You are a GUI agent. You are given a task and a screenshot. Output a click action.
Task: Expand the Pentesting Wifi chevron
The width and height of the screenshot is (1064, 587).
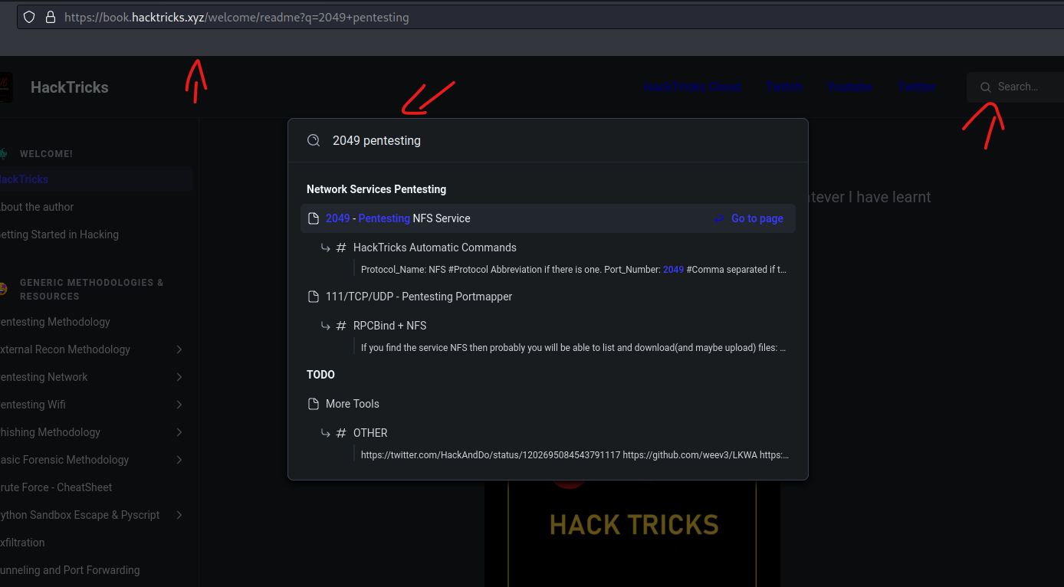click(179, 405)
